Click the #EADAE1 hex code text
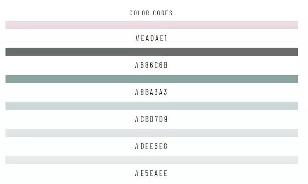Image resolution: width=308 pixels, height=184 pixels. [x=151, y=38]
